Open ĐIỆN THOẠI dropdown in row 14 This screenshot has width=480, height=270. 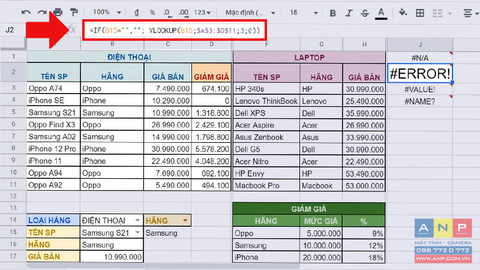pos(137,220)
